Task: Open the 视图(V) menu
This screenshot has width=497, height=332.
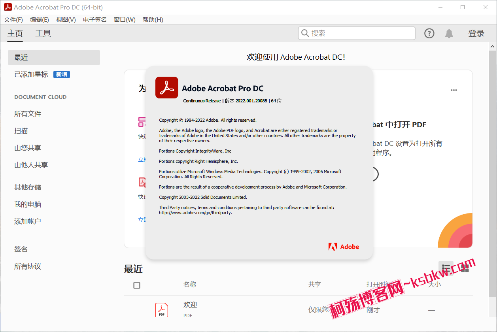Action: pos(66,20)
